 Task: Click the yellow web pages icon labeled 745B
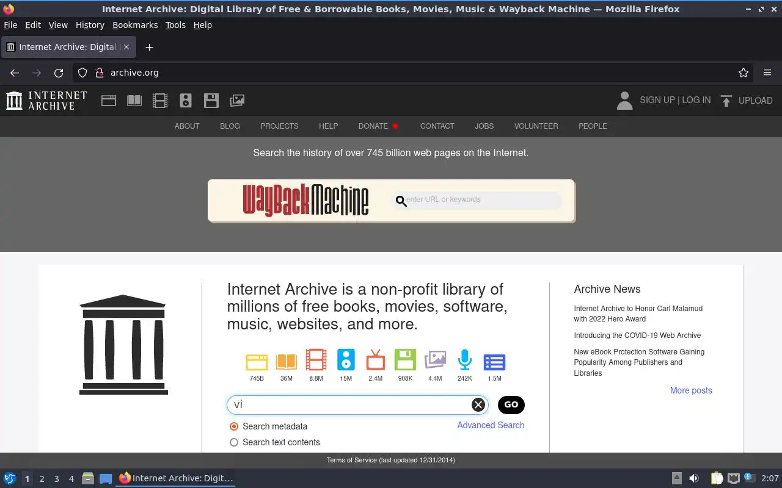257,361
